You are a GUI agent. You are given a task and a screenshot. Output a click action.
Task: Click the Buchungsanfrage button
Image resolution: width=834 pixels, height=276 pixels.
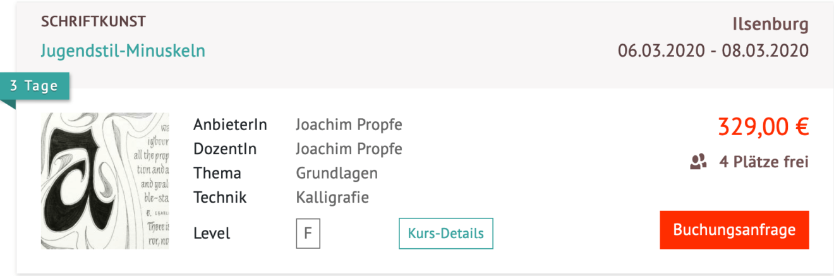click(x=734, y=230)
